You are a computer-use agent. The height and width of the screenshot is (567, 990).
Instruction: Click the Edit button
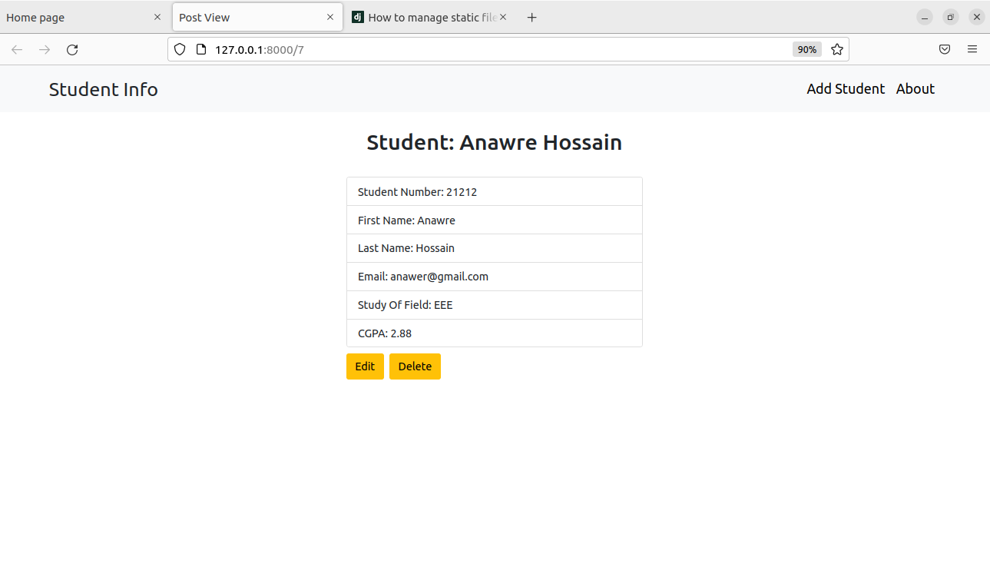point(365,366)
